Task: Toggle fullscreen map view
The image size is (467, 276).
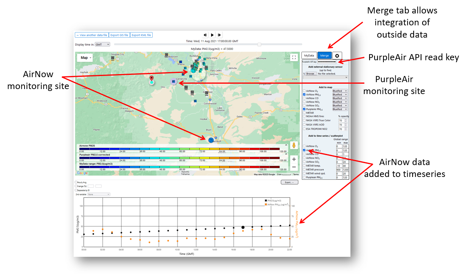Action: pyautogui.click(x=294, y=58)
